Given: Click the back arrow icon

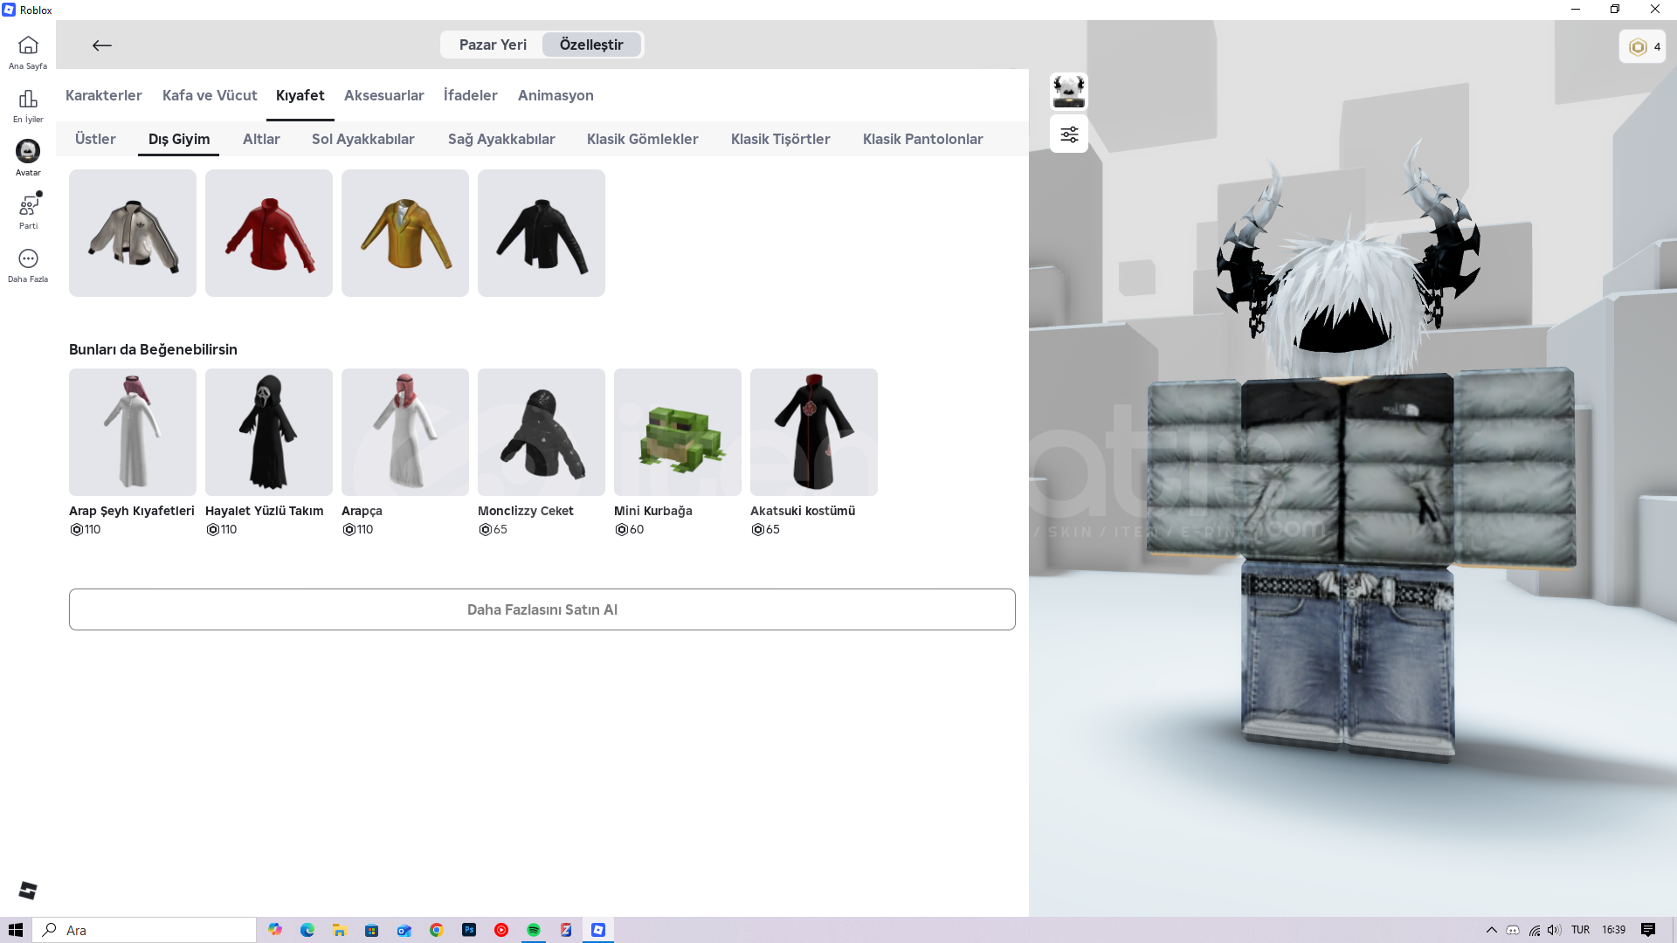Looking at the screenshot, I should pos(102,45).
